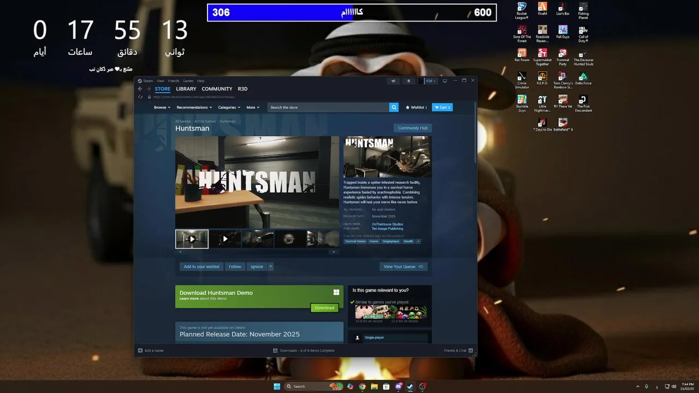699x393 pixels.
Task: Expand the Browse store menu
Action: tap(161, 108)
